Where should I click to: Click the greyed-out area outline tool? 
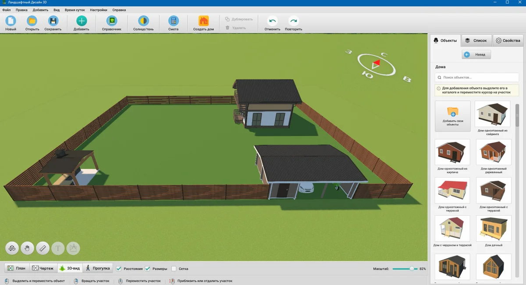pyautogui.click(x=73, y=248)
